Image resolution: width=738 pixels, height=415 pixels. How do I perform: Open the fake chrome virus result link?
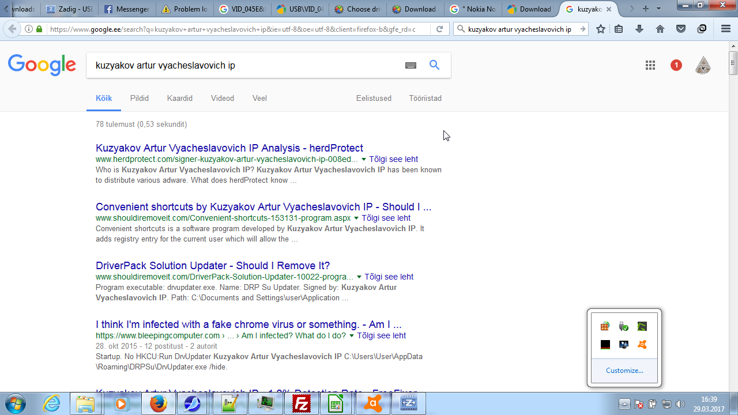248,325
